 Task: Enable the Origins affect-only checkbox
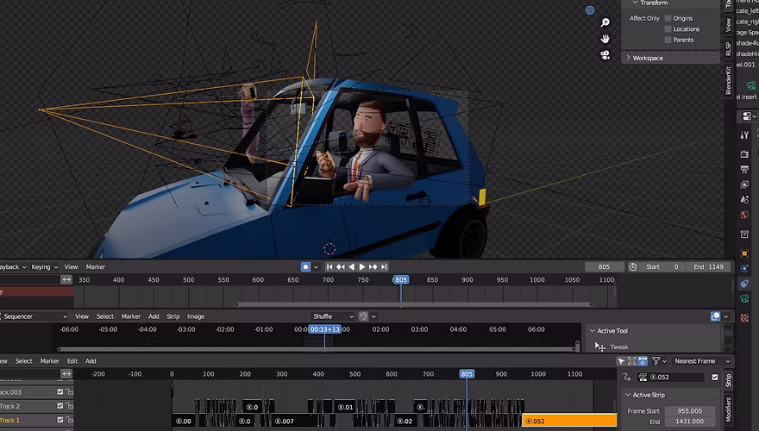pyautogui.click(x=668, y=18)
